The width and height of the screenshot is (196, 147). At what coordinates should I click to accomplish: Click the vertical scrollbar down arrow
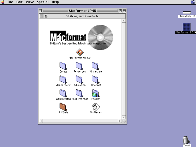(124, 117)
